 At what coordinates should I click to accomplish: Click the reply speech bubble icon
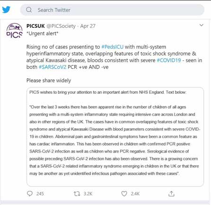(x=30, y=194)
